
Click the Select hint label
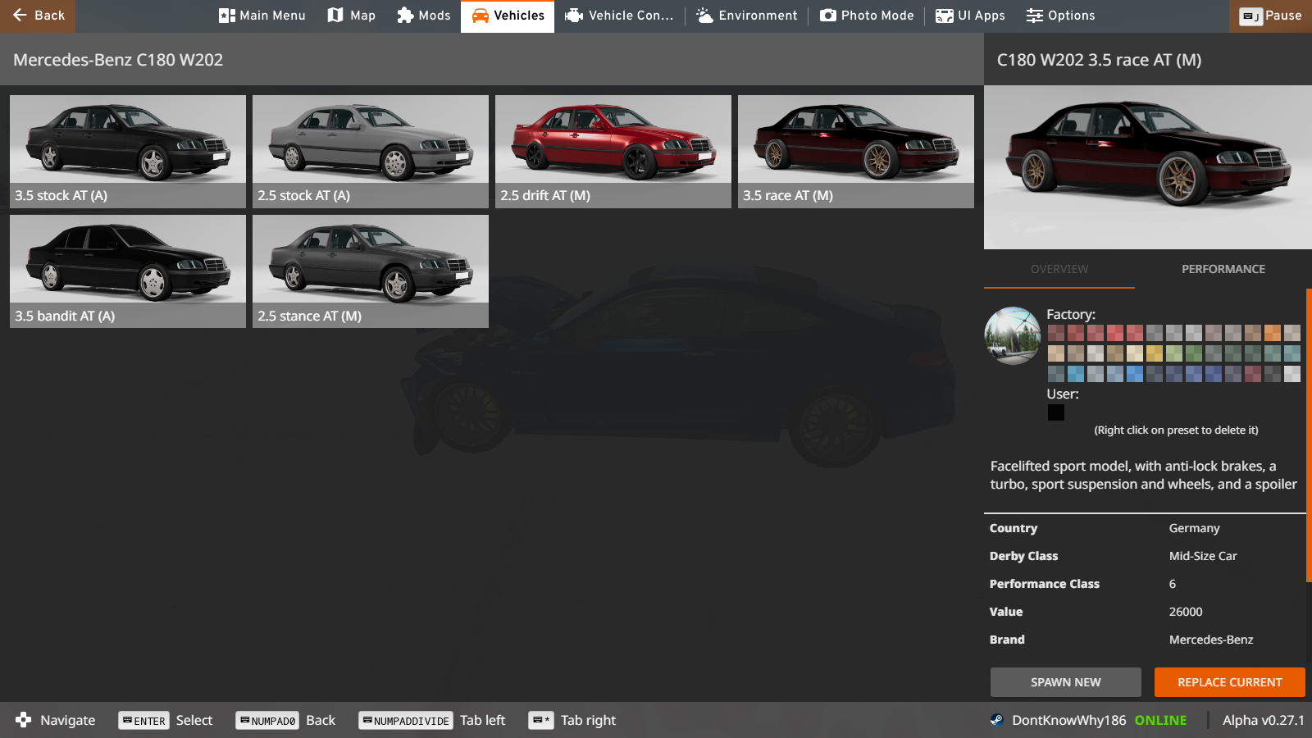(194, 721)
